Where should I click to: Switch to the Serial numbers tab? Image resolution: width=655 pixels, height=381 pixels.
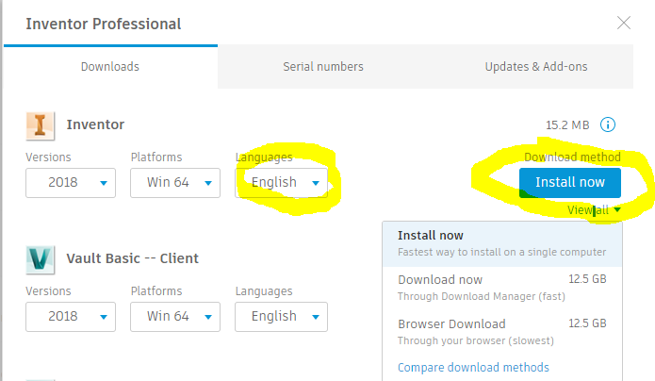pos(323,67)
